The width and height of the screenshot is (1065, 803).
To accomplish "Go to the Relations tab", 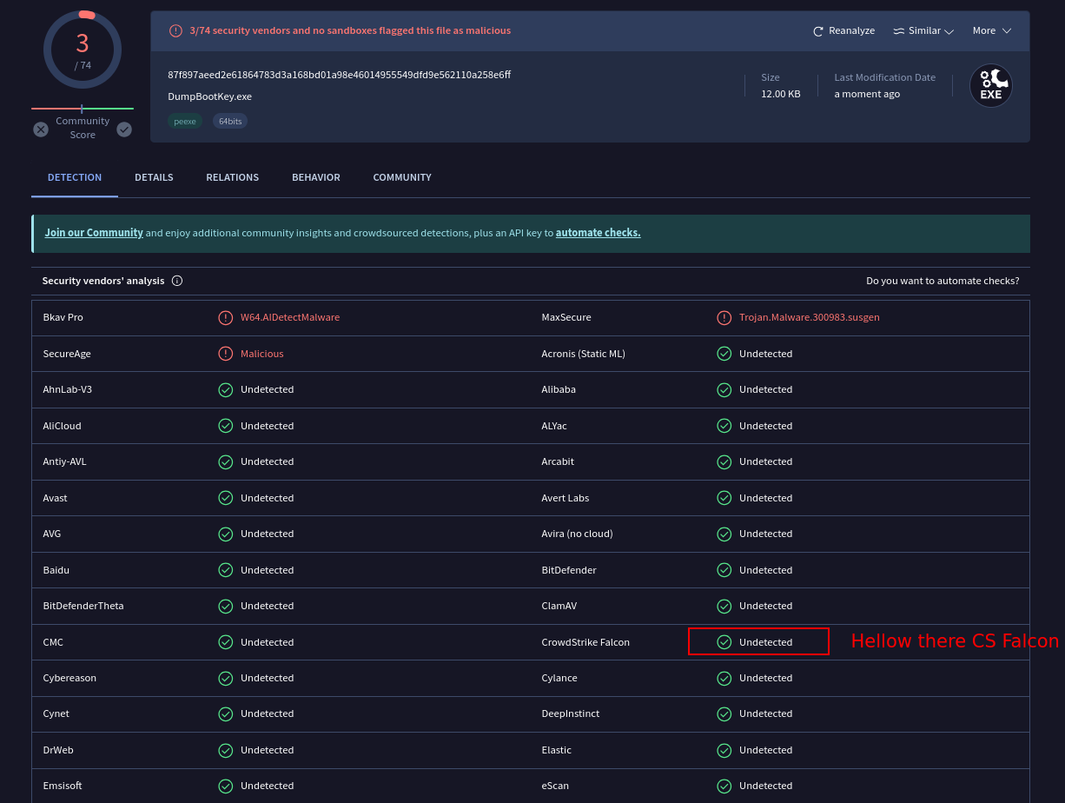I will tap(232, 177).
